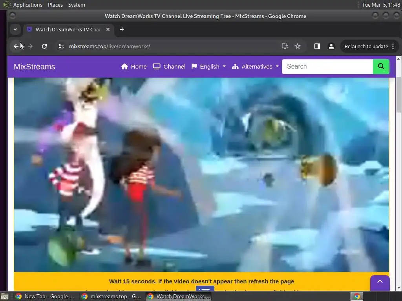The width and height of the screenshot is (402, 301).
Task: Open the Places menu
Action: 55,5
